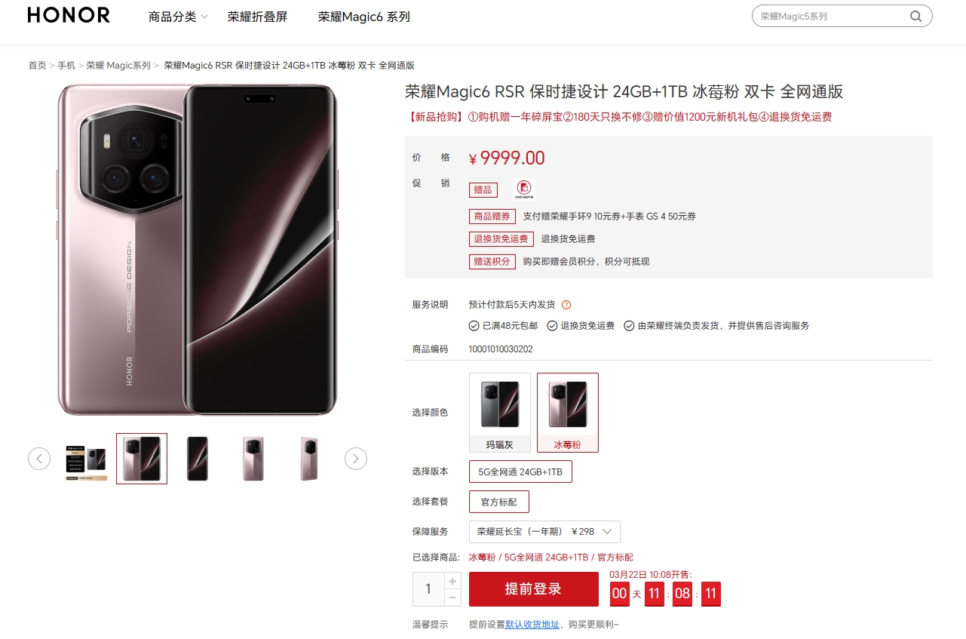Click the 提前登录 button
966x639 pixels.
[534, 589]
